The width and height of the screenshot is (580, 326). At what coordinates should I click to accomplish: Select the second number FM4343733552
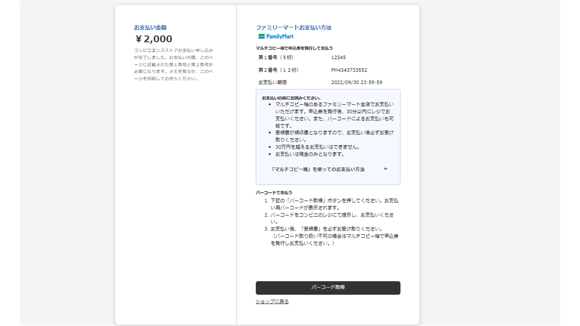pos(349,70)
